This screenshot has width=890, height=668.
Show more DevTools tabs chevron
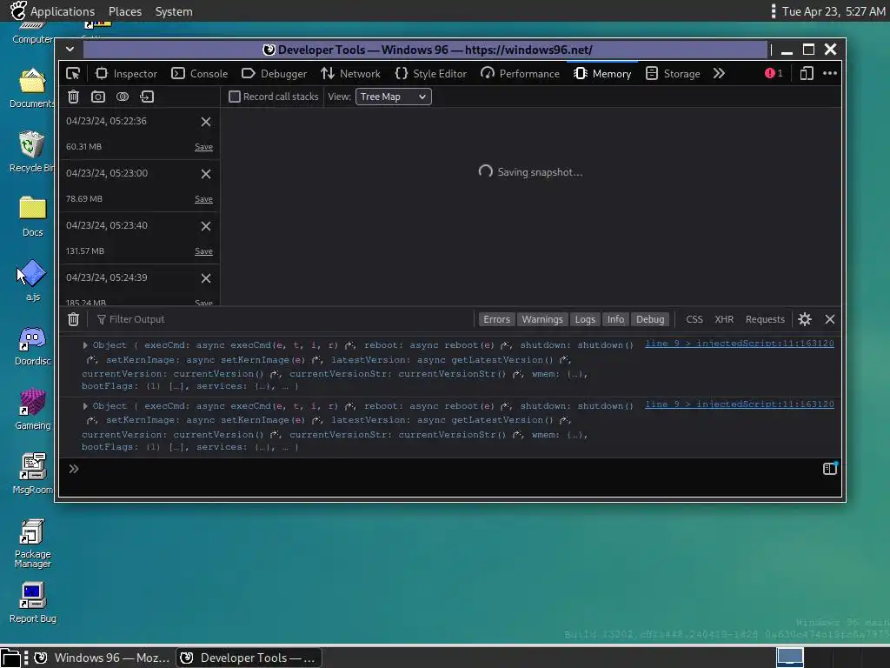[x=719, y=73]
